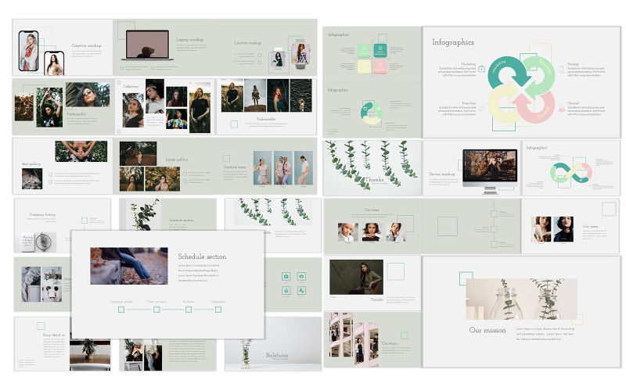Image resolution: width=626 pixels, height=391 pixels.
Task: Select the pink square in the quadrant infographic
Action: [x=380, y=67]
